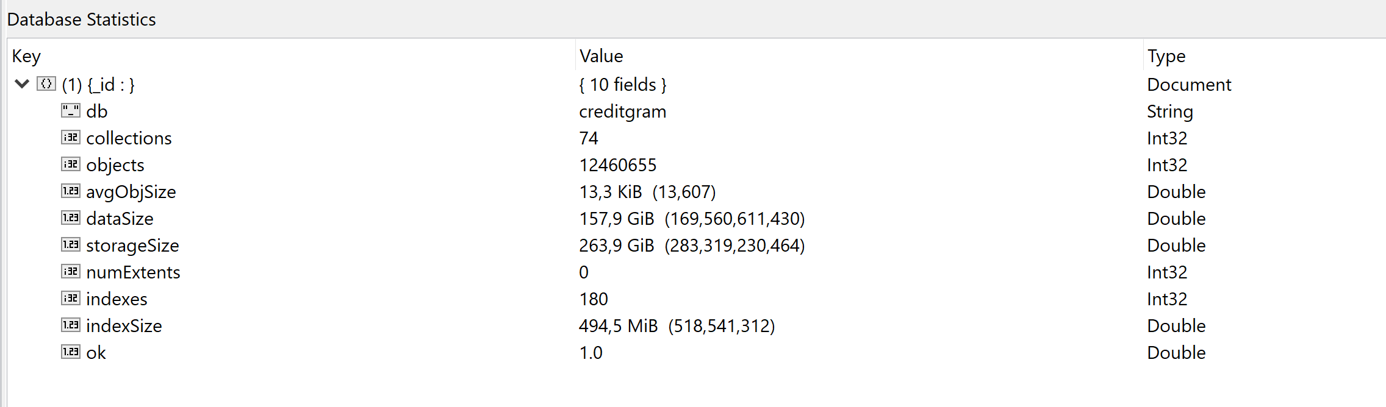Click the string type icon next to db

coord(71,111)
